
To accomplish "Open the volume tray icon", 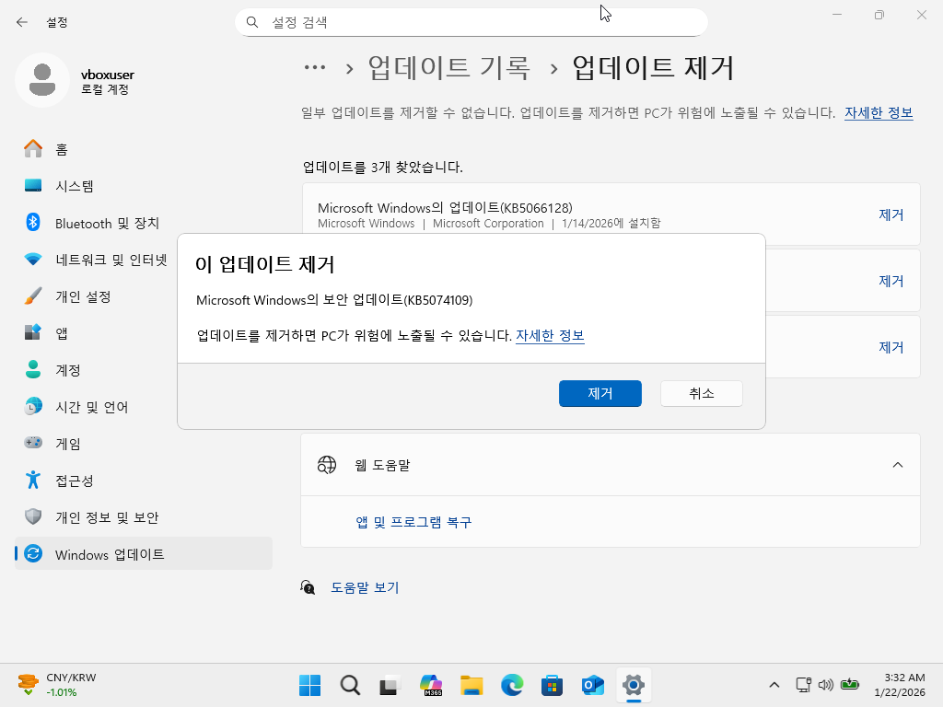I will pyautogui.click(x=826, y=684).
